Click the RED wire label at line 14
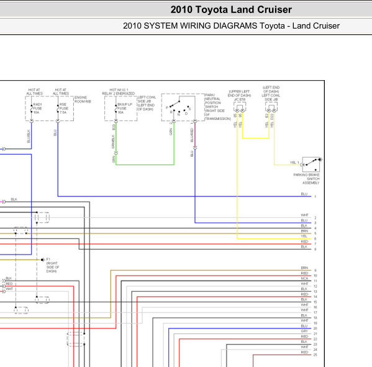This screenshot has height=367, width=372. pos(304,294)
